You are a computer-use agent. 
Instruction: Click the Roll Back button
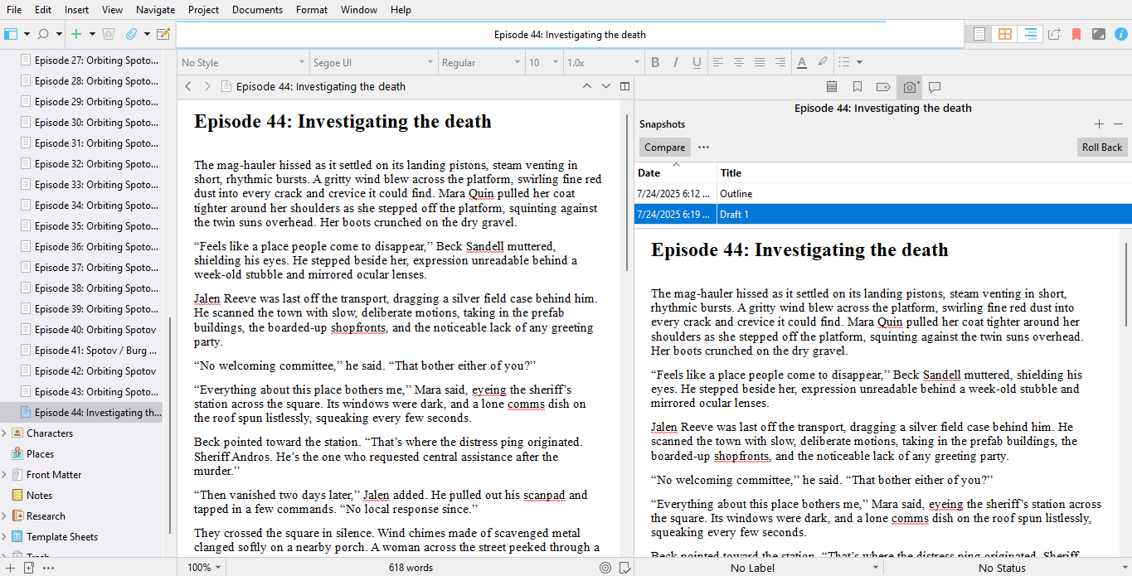1101,147
